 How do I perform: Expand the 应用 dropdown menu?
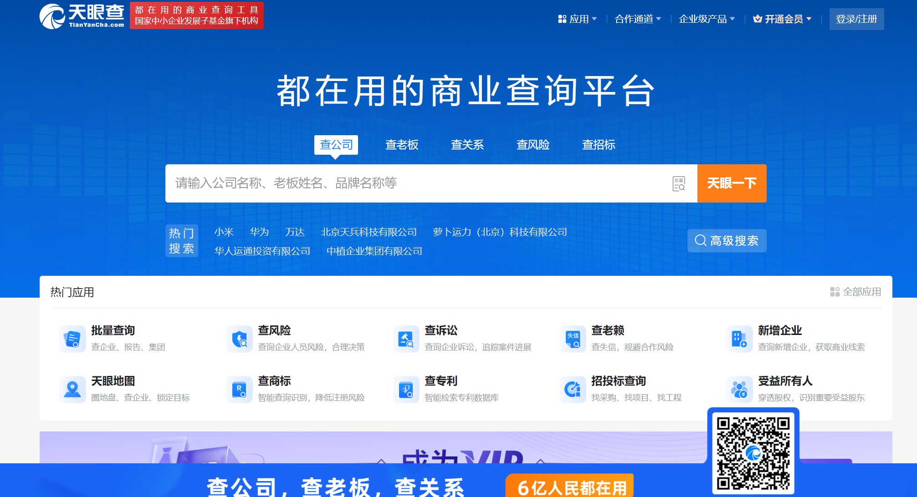[x=578, y=19]
